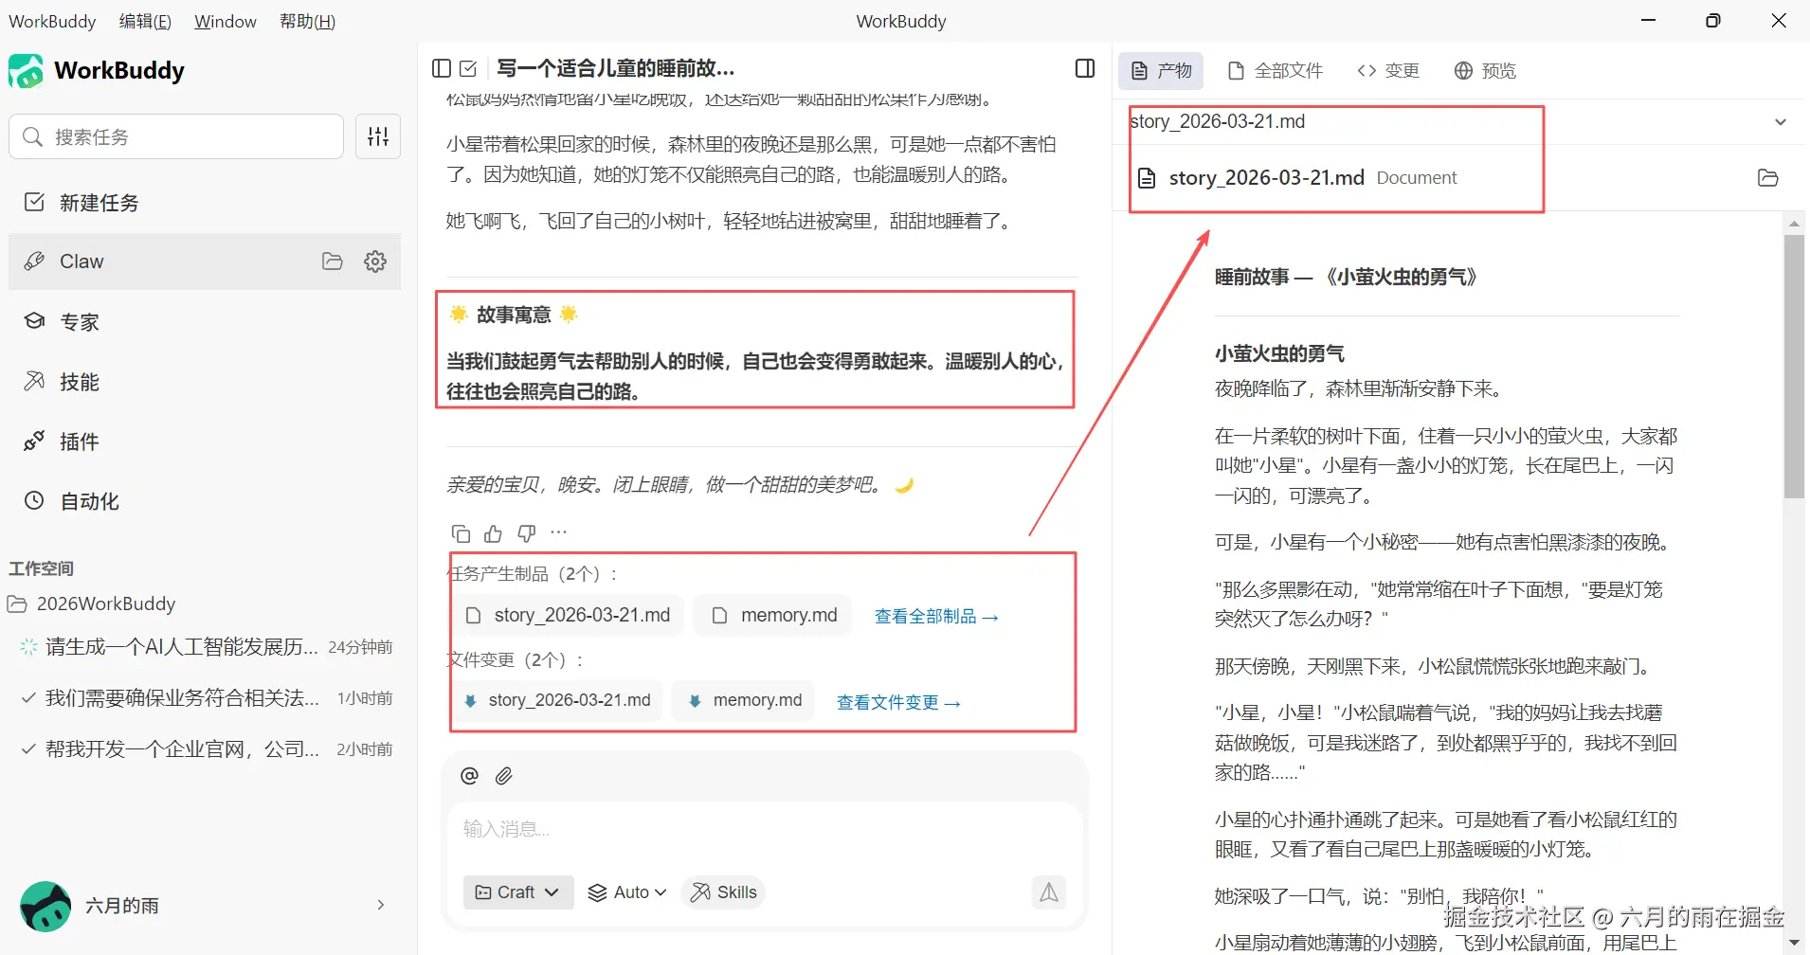Expand the Auto model dropdown

[x=627, y=892]
